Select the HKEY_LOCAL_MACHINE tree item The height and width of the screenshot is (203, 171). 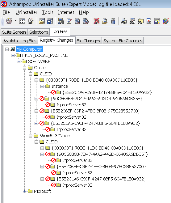pyautogui.click(x=45, y=55)
